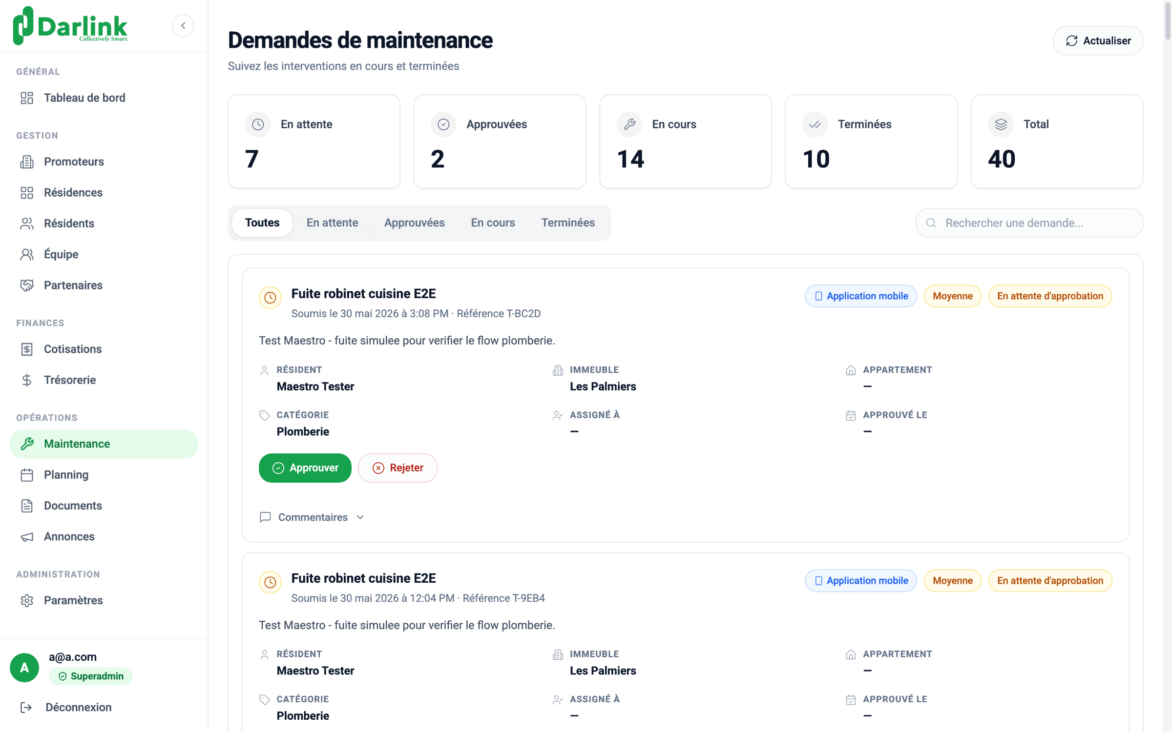Click the En cours stat card showing 14
Screen dimensions: 1172x732
point(686,142)
